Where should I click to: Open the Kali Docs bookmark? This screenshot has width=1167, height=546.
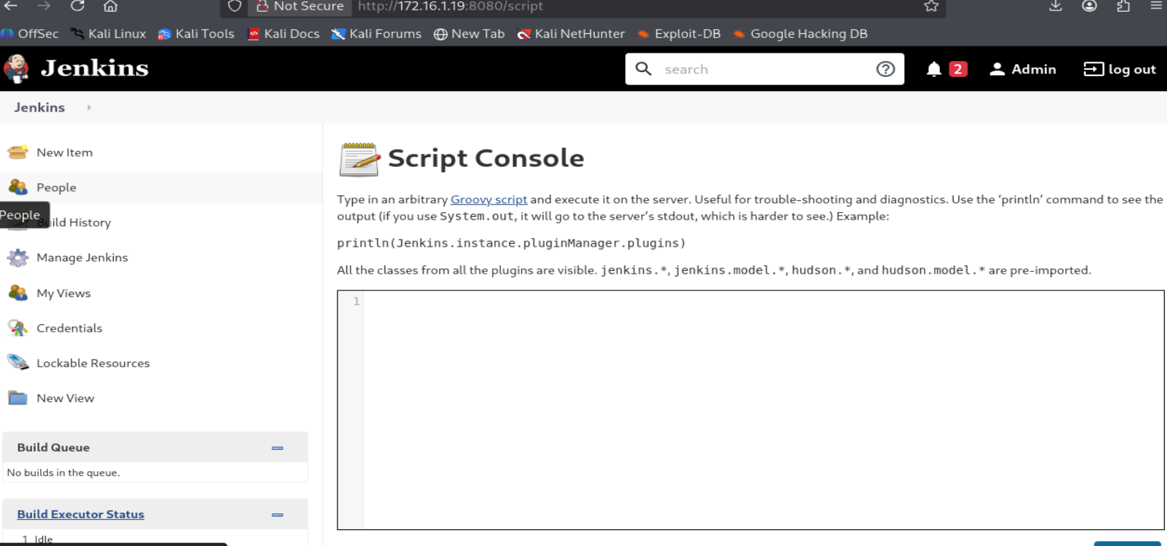click(283, 33)
